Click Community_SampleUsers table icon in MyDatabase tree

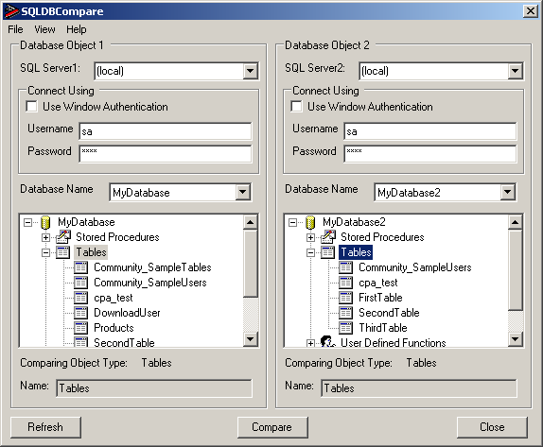click(x=81, y=283)
